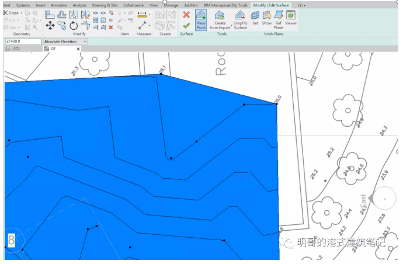This screenshot has width=403, height=264.
Task: Click Set work plane icon
Action: [x=255, y=18]
